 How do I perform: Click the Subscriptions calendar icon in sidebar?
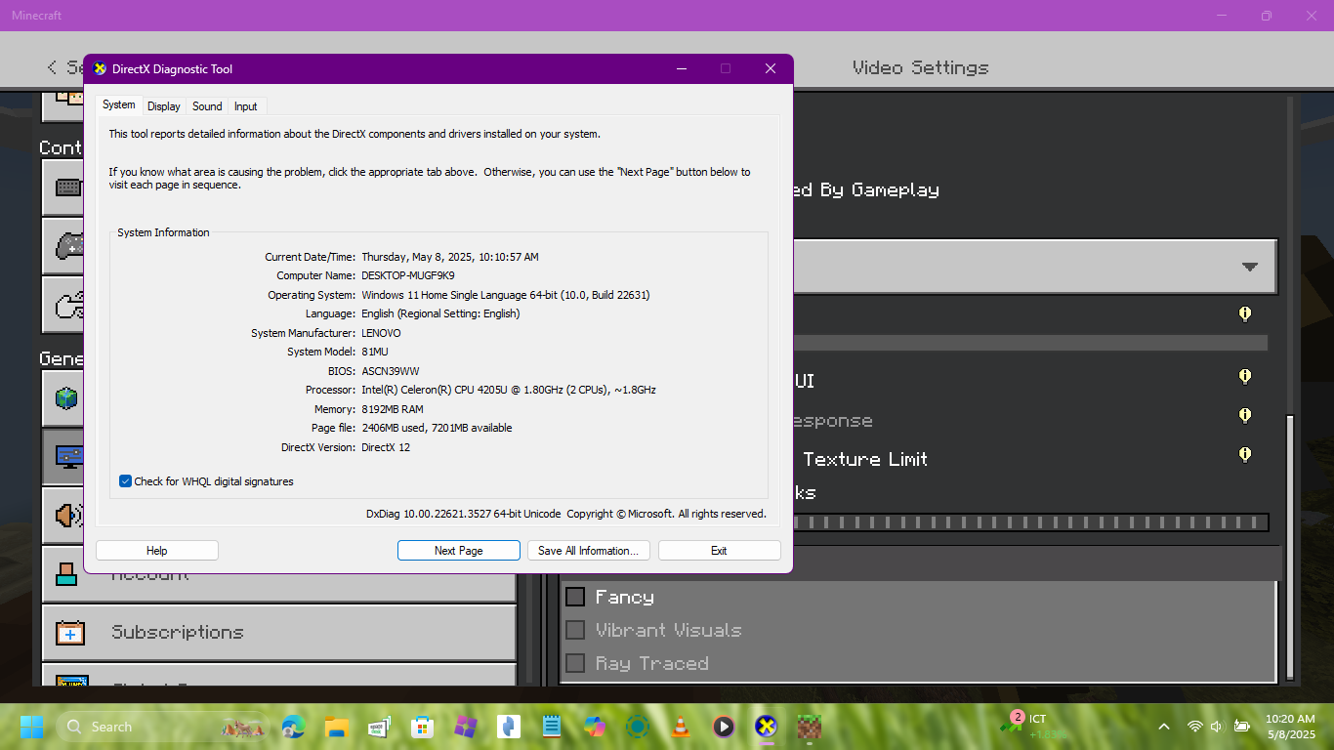tap(70, 633)
